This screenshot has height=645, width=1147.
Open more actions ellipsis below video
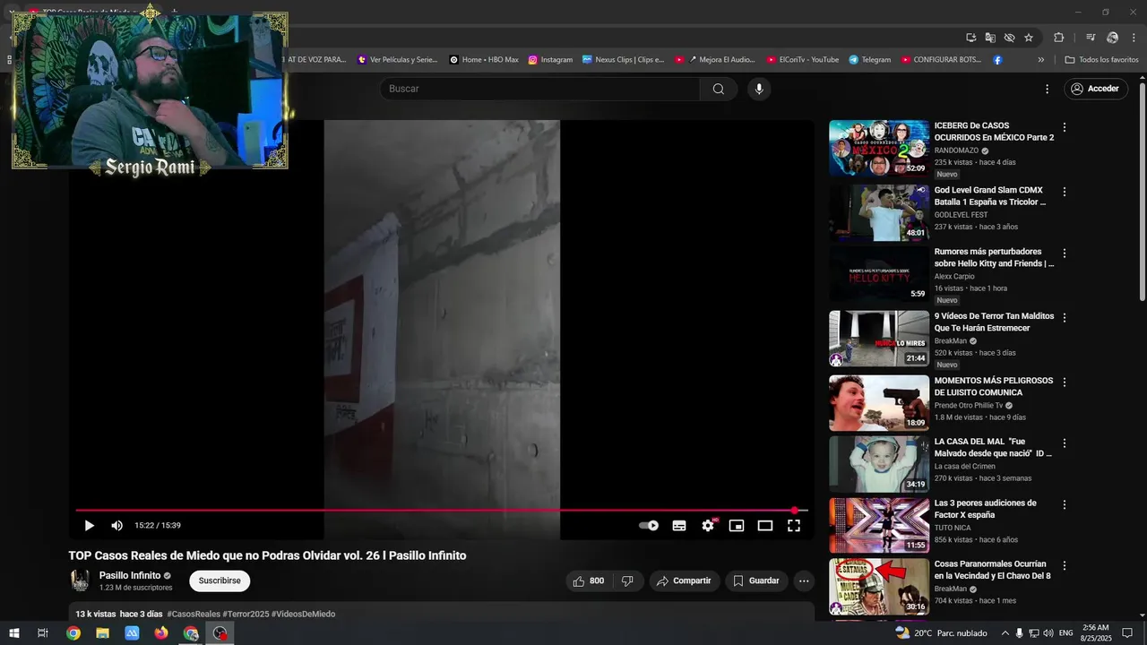tap(804, 580)
